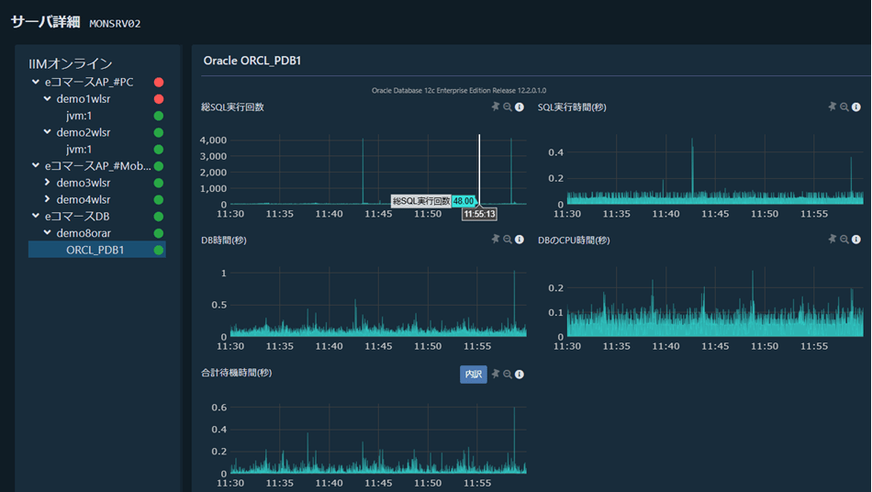The image size is (872, 492).
Task: Open the demo2wlsr server entry
Action: pos(84,132)
